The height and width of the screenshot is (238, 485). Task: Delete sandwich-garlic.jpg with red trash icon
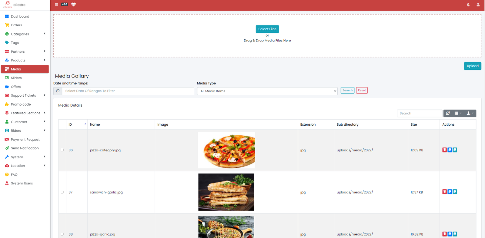click(x=444, y=192)
